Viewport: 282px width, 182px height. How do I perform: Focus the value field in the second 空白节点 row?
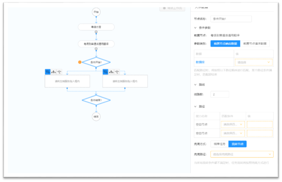(x=260, y=133)
